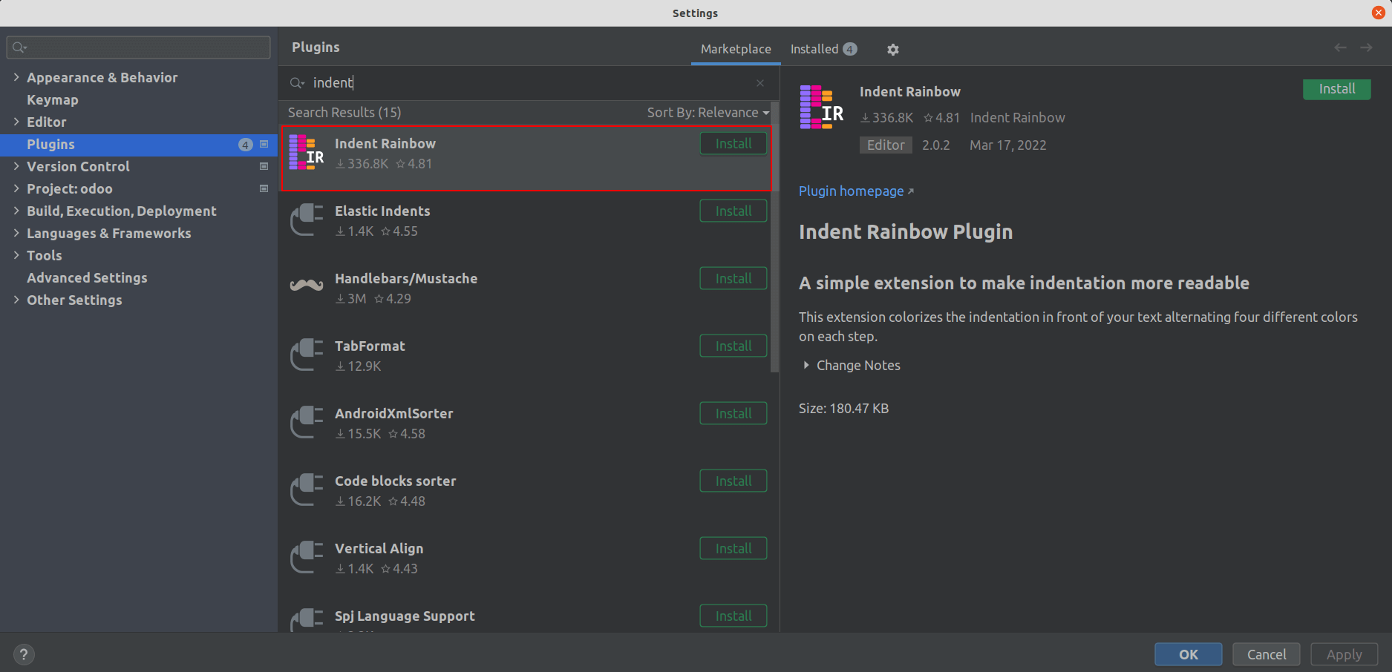The height and width of the screenshot is (672, 1392).
Task: Select the Vertical Align result title
Action: (x=379, y=548)
